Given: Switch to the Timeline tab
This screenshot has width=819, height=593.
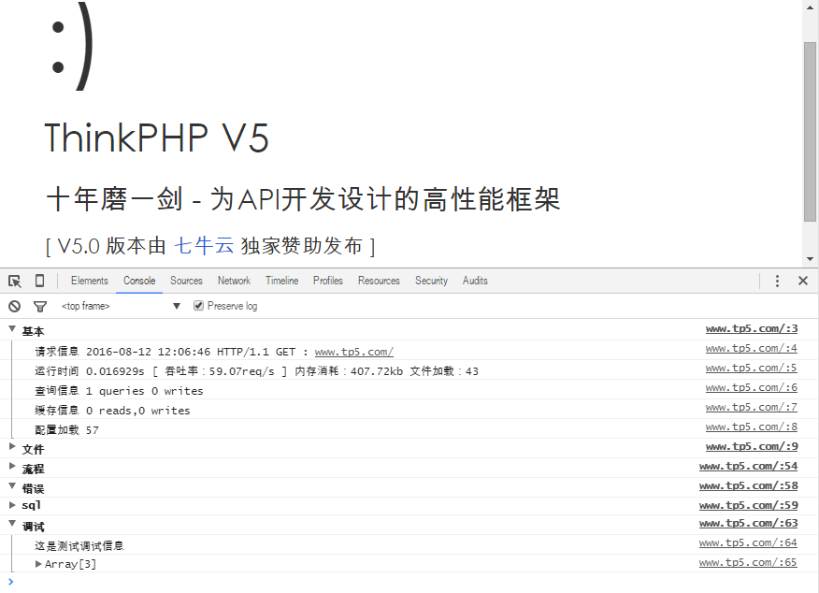Looking at the screenshot, I should 282,281.
